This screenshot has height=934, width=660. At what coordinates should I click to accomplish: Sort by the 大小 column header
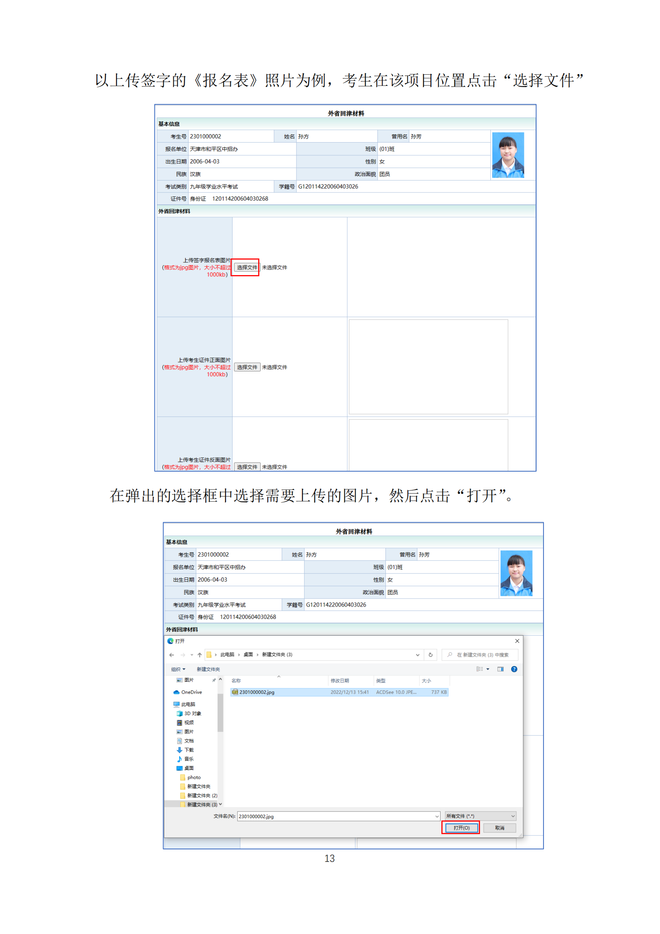[x=426, y=680]
